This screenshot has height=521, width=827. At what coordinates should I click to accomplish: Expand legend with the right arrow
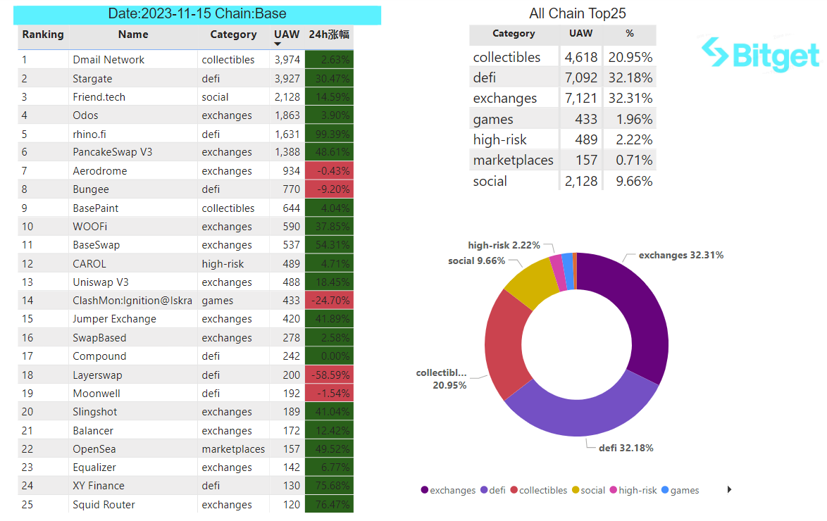click(729, 489)
